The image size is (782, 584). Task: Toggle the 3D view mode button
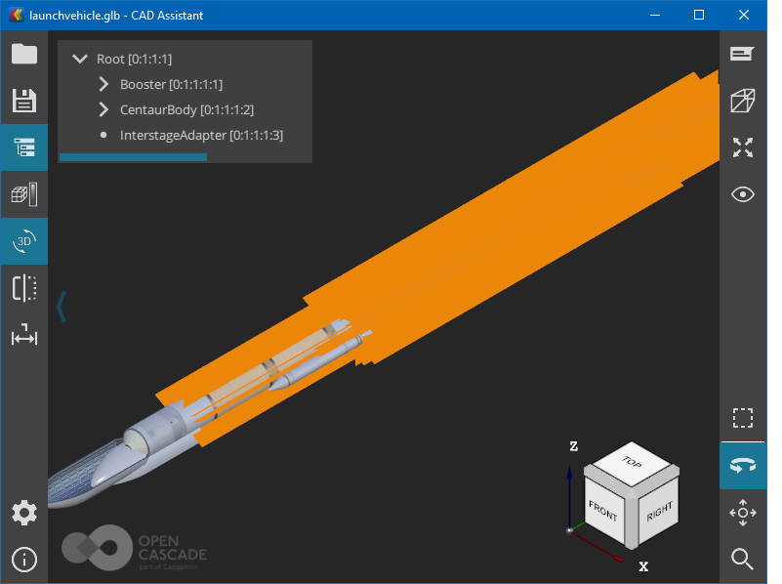coord(23,241)
